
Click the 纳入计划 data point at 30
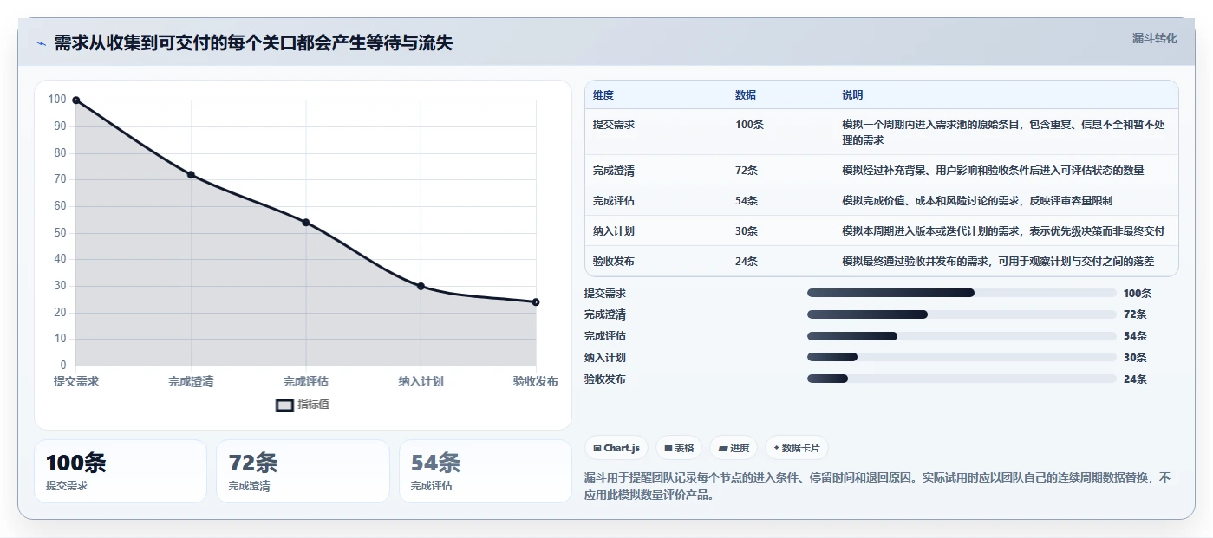[421, 286]
